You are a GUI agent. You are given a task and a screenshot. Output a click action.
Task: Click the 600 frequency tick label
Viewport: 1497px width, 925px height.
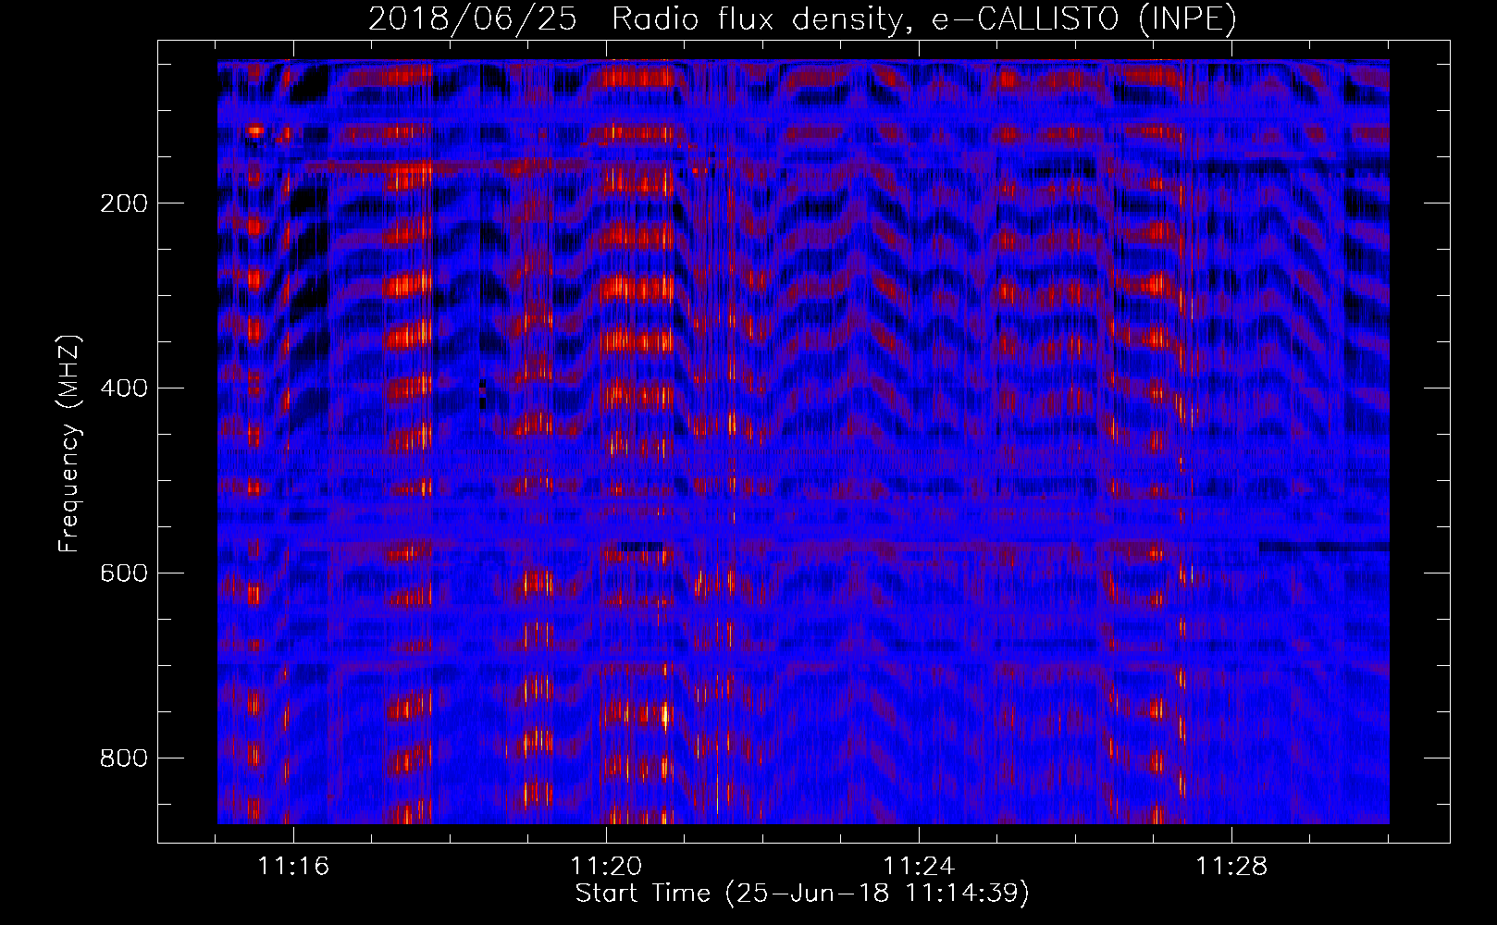[124, 573]
